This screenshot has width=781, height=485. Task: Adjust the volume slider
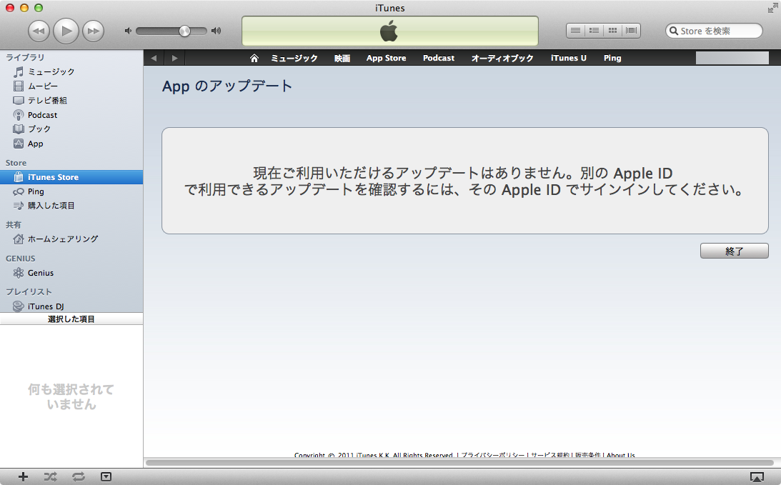[184, 31]
